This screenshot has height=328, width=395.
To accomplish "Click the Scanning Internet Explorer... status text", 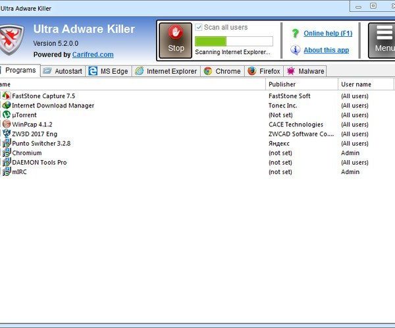I will 232,52.
